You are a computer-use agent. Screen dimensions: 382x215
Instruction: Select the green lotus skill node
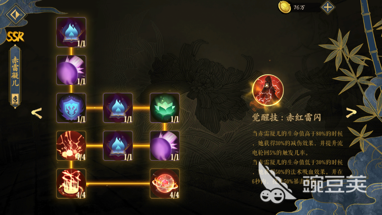point(165,108)
